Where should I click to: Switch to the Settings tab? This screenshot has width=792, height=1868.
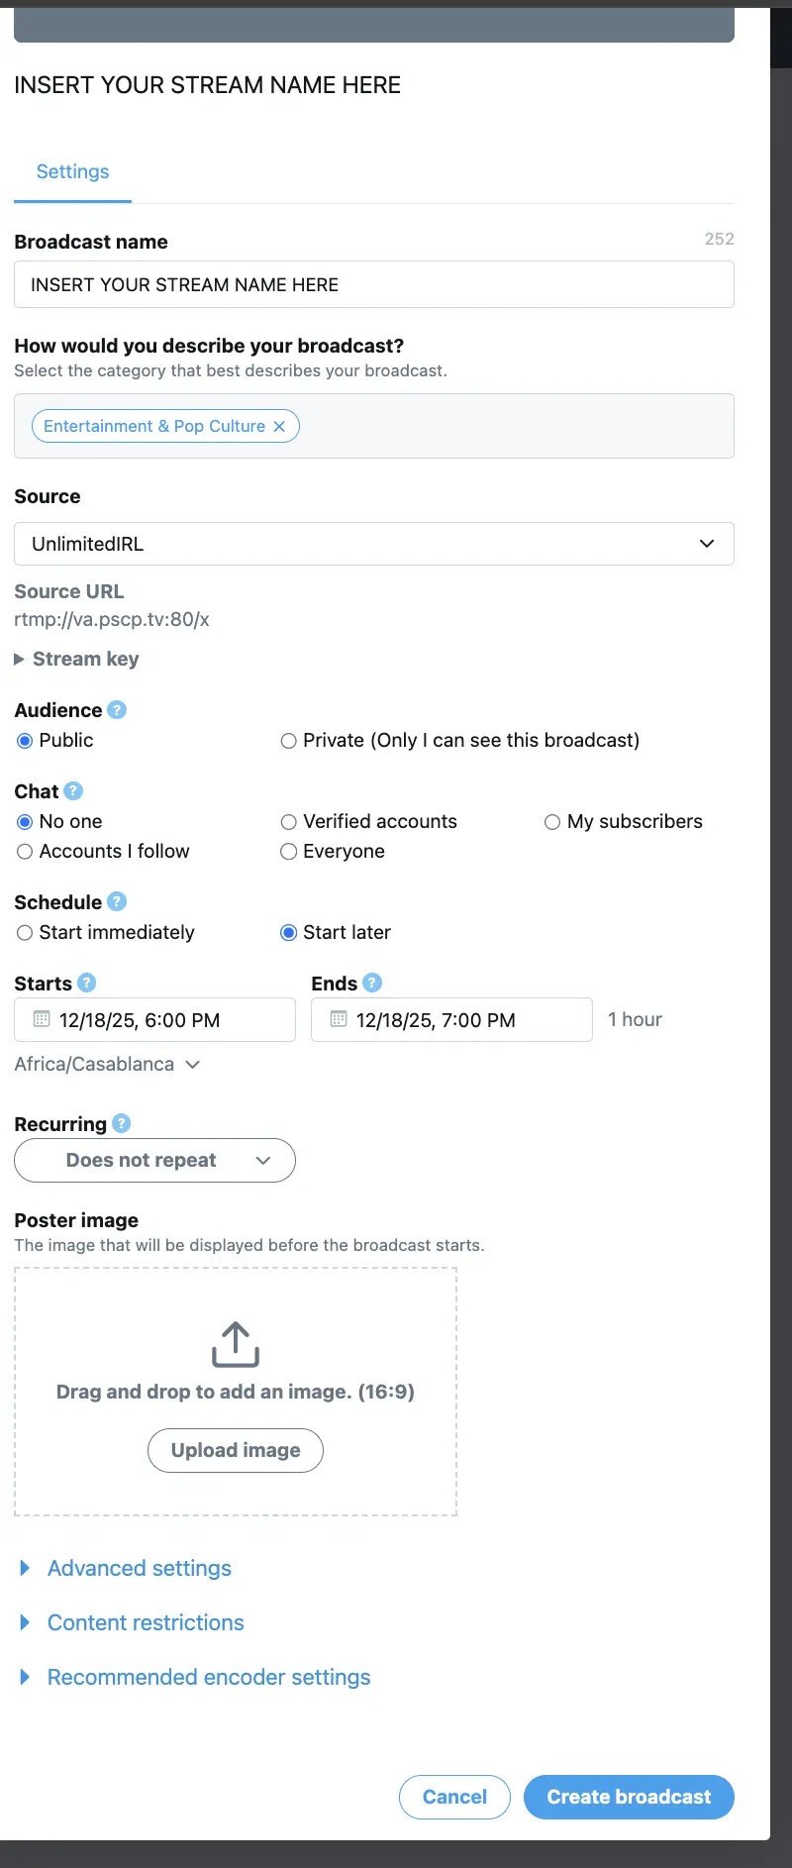(x=72, y=172)
